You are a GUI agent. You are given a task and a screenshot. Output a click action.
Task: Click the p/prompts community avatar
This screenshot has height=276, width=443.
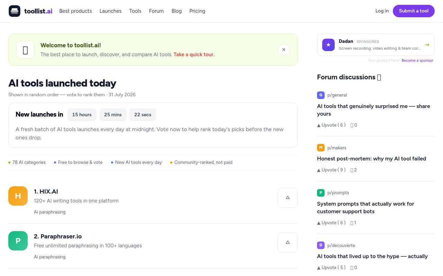point(321,193)
